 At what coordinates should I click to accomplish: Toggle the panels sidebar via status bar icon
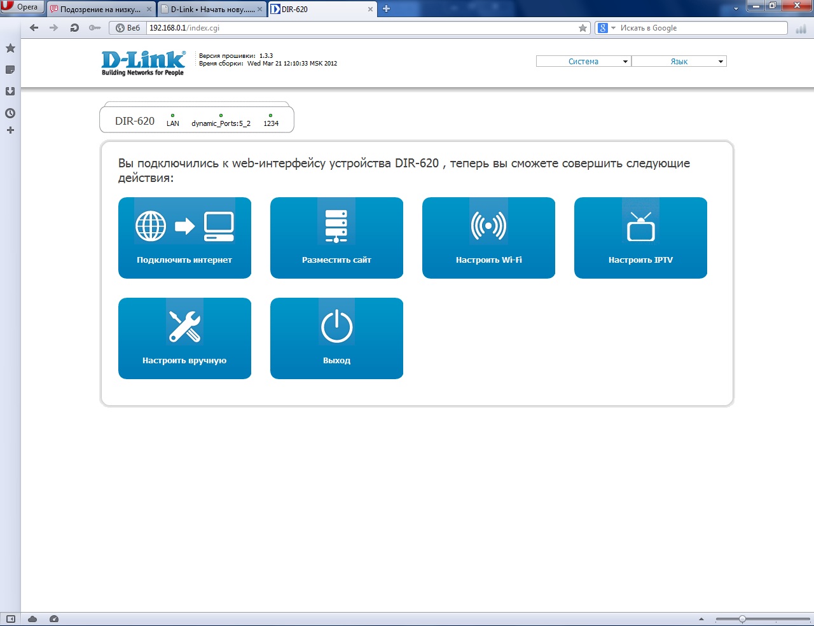coord(10,619)
